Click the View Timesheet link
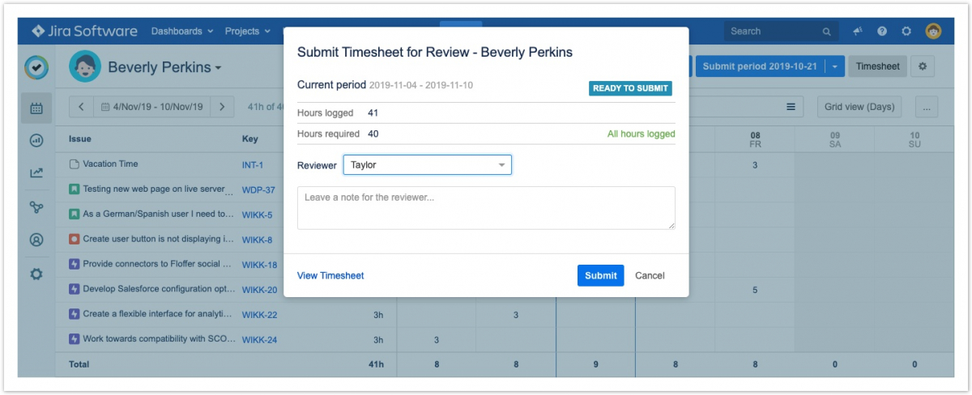 pyautogui.click(x=330, y=275)
